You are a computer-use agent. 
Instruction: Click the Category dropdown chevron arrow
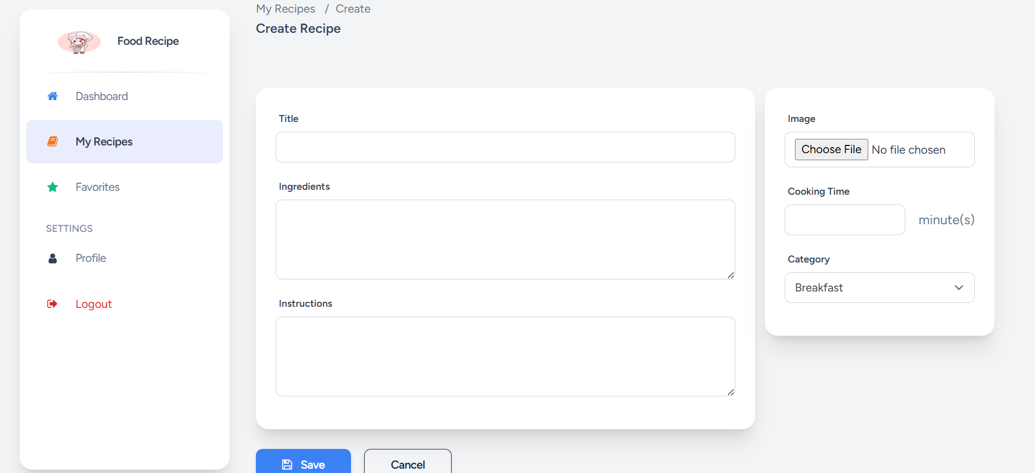958,288
